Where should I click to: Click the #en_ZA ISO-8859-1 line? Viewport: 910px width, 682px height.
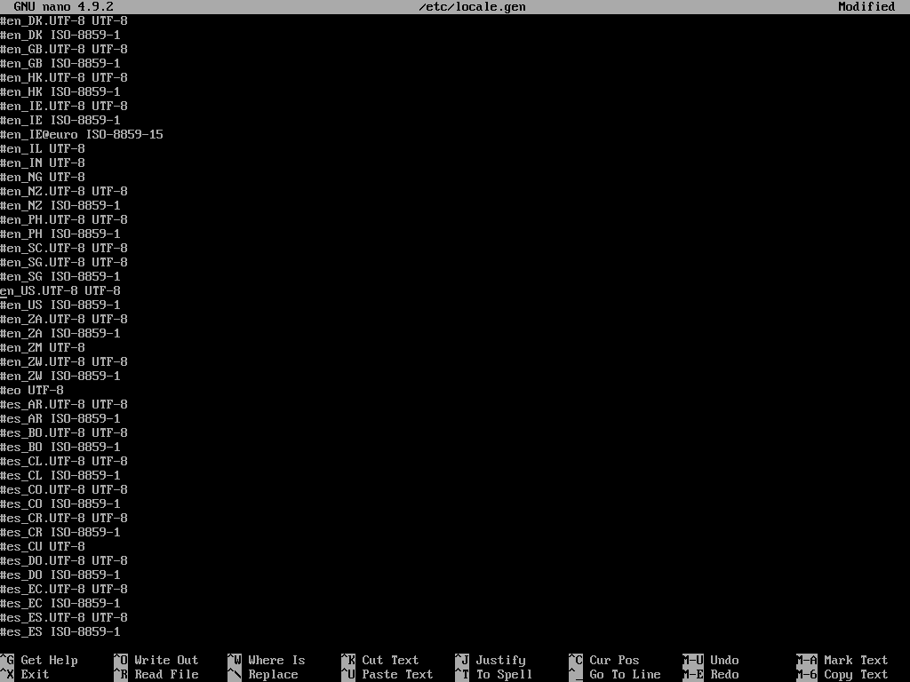(60, 334)
